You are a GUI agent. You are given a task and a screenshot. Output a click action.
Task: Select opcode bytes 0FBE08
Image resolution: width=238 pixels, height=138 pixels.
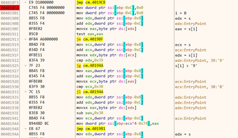36,81
